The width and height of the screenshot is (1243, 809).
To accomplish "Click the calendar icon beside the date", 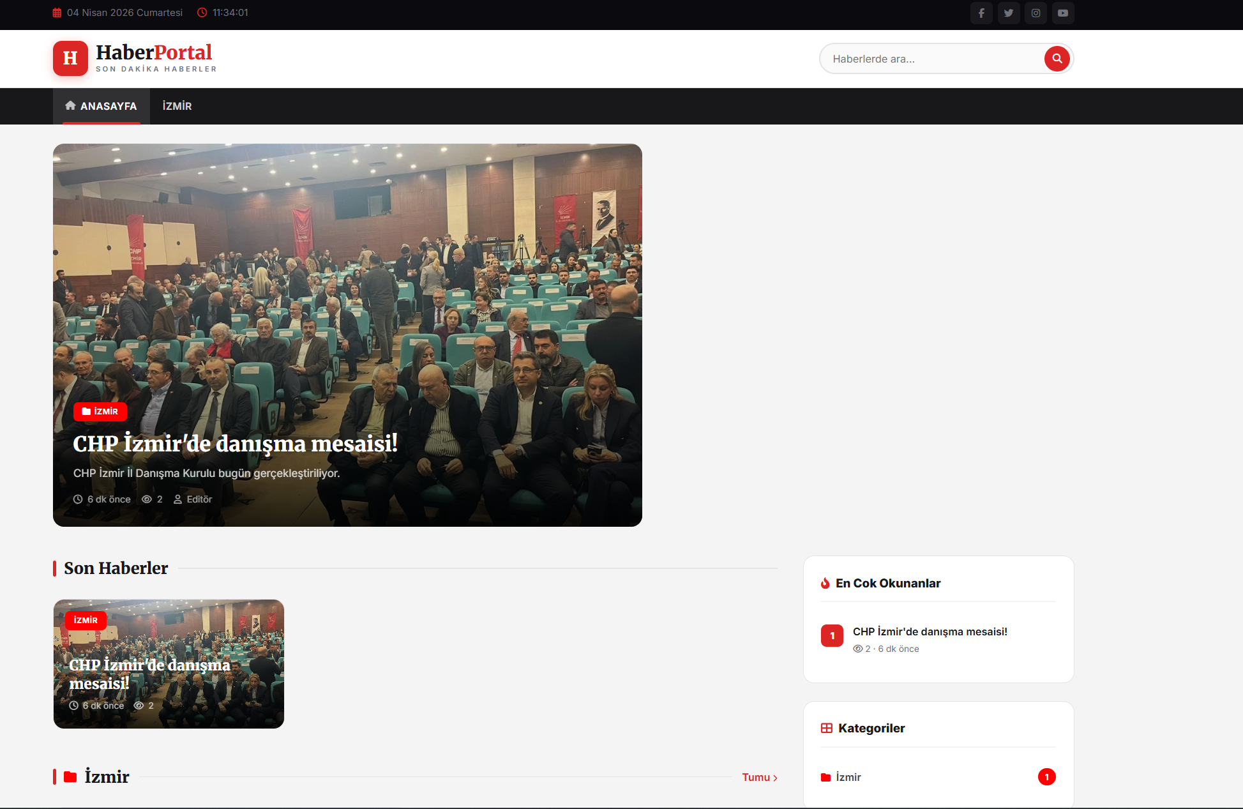I will pos(57,13).
